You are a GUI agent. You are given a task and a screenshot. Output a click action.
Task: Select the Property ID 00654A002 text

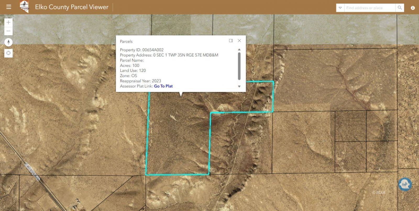click(142, 50)
